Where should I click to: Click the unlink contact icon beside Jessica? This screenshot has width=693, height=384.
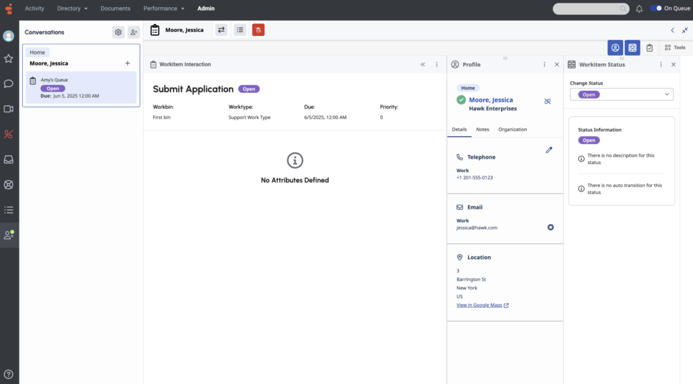547,101
